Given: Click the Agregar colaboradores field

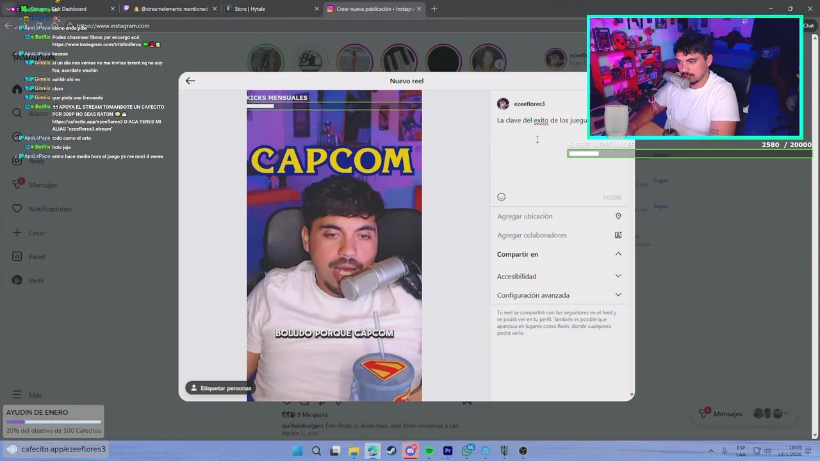Looking at the screenshot, I should [x=559, y=235].
